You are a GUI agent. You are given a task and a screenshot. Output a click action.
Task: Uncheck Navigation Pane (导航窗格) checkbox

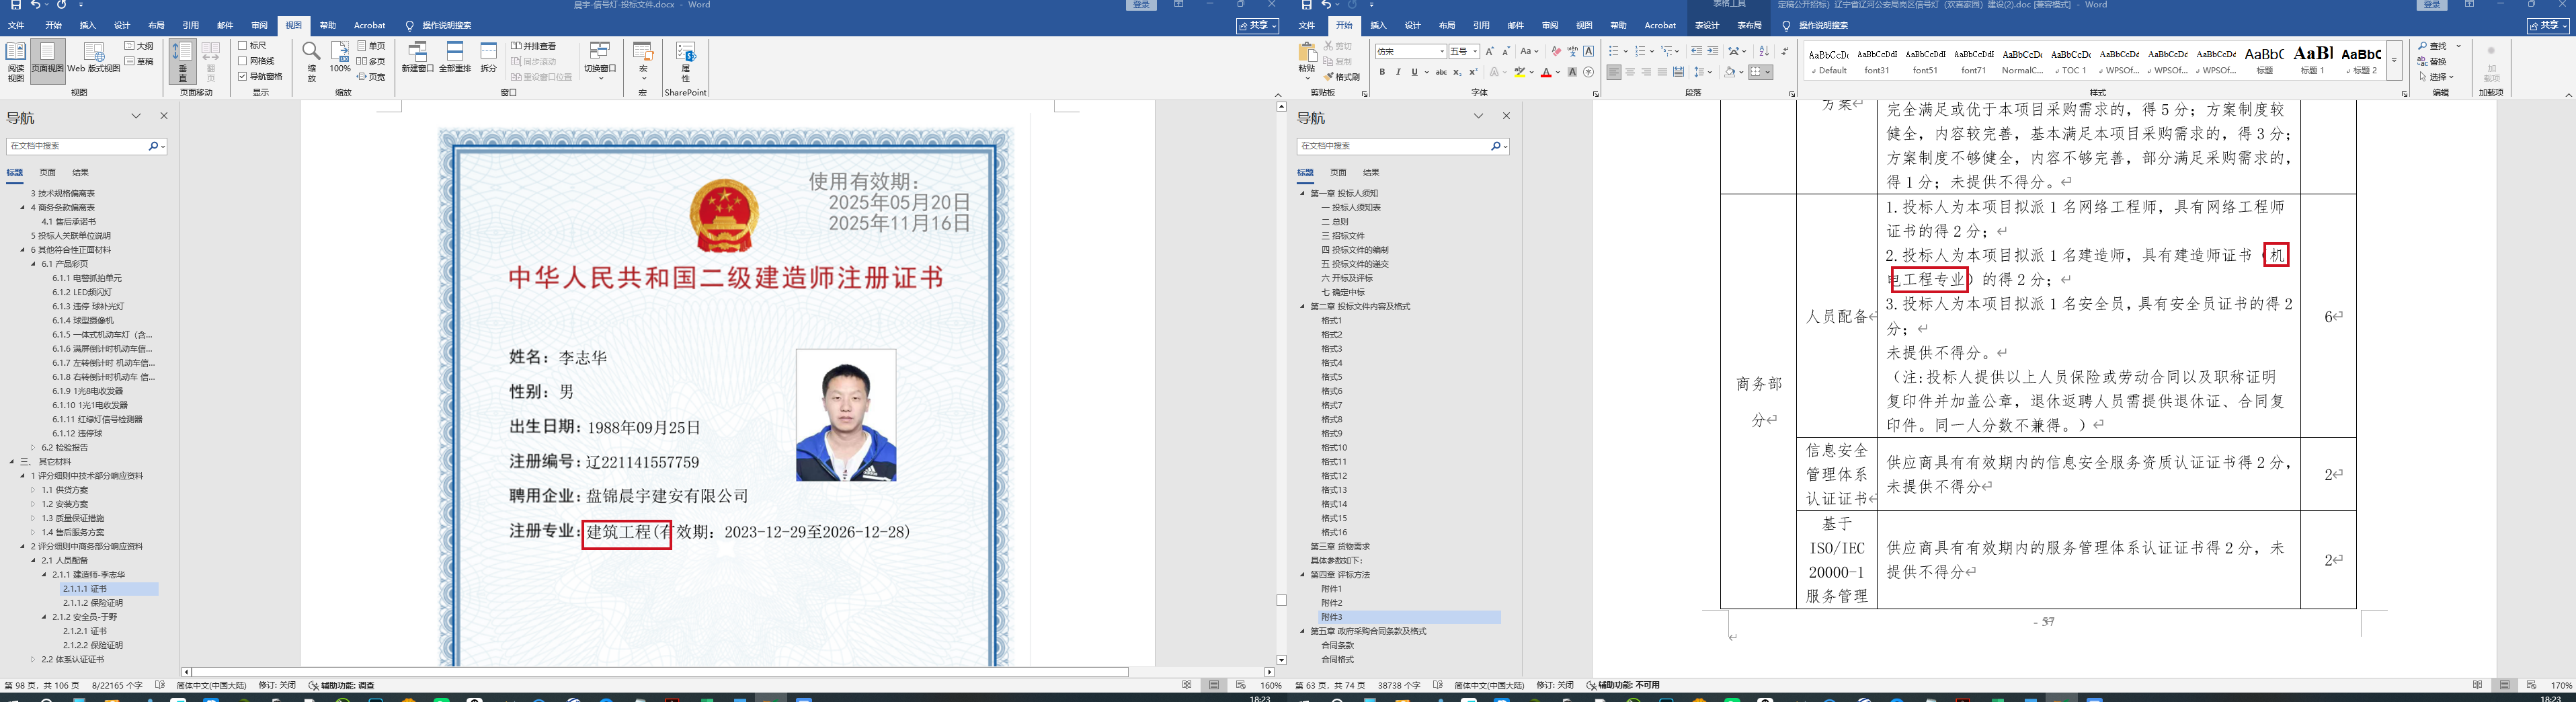243,76
